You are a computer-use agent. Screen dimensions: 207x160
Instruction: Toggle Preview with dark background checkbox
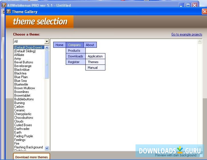(x=201, y=155)
